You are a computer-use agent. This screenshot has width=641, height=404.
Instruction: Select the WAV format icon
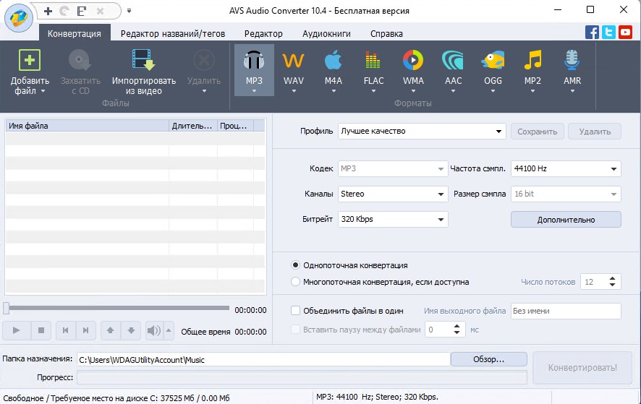click(x=294, y=61)
